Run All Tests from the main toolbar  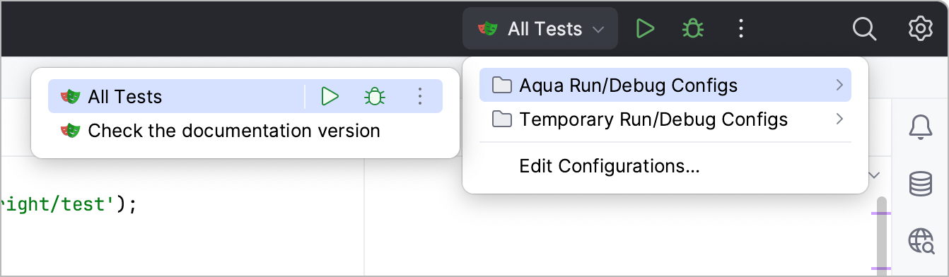coord(645,28)
